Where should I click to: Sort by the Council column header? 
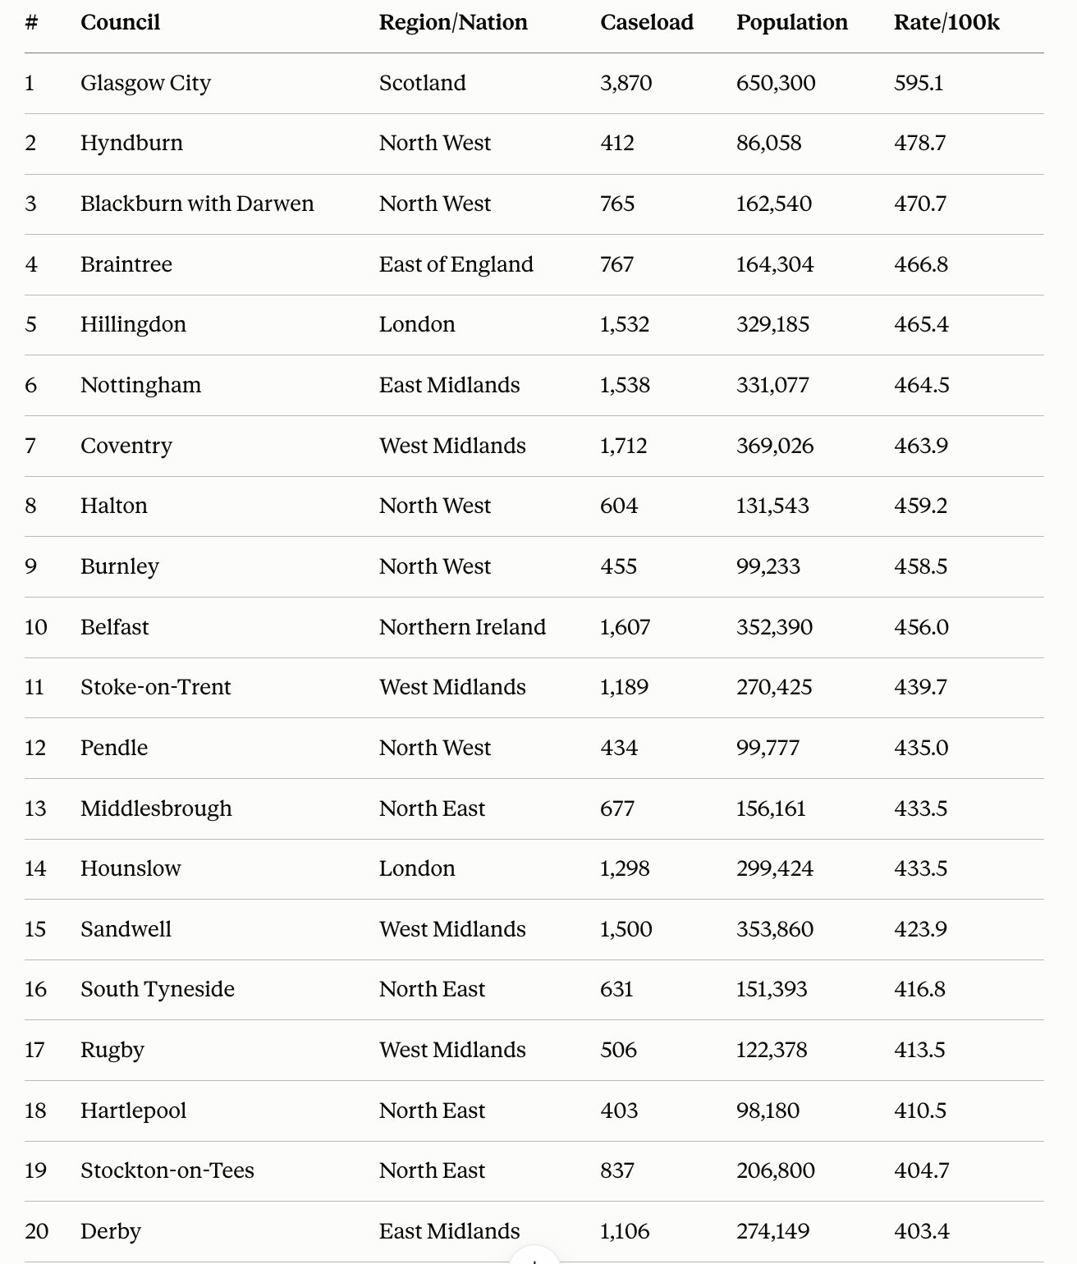tap(120, 22)
